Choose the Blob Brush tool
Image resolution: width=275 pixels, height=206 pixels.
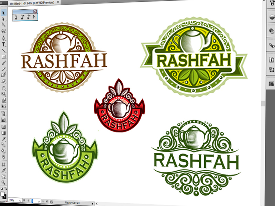pyautogui.click(x=3, y=75)
